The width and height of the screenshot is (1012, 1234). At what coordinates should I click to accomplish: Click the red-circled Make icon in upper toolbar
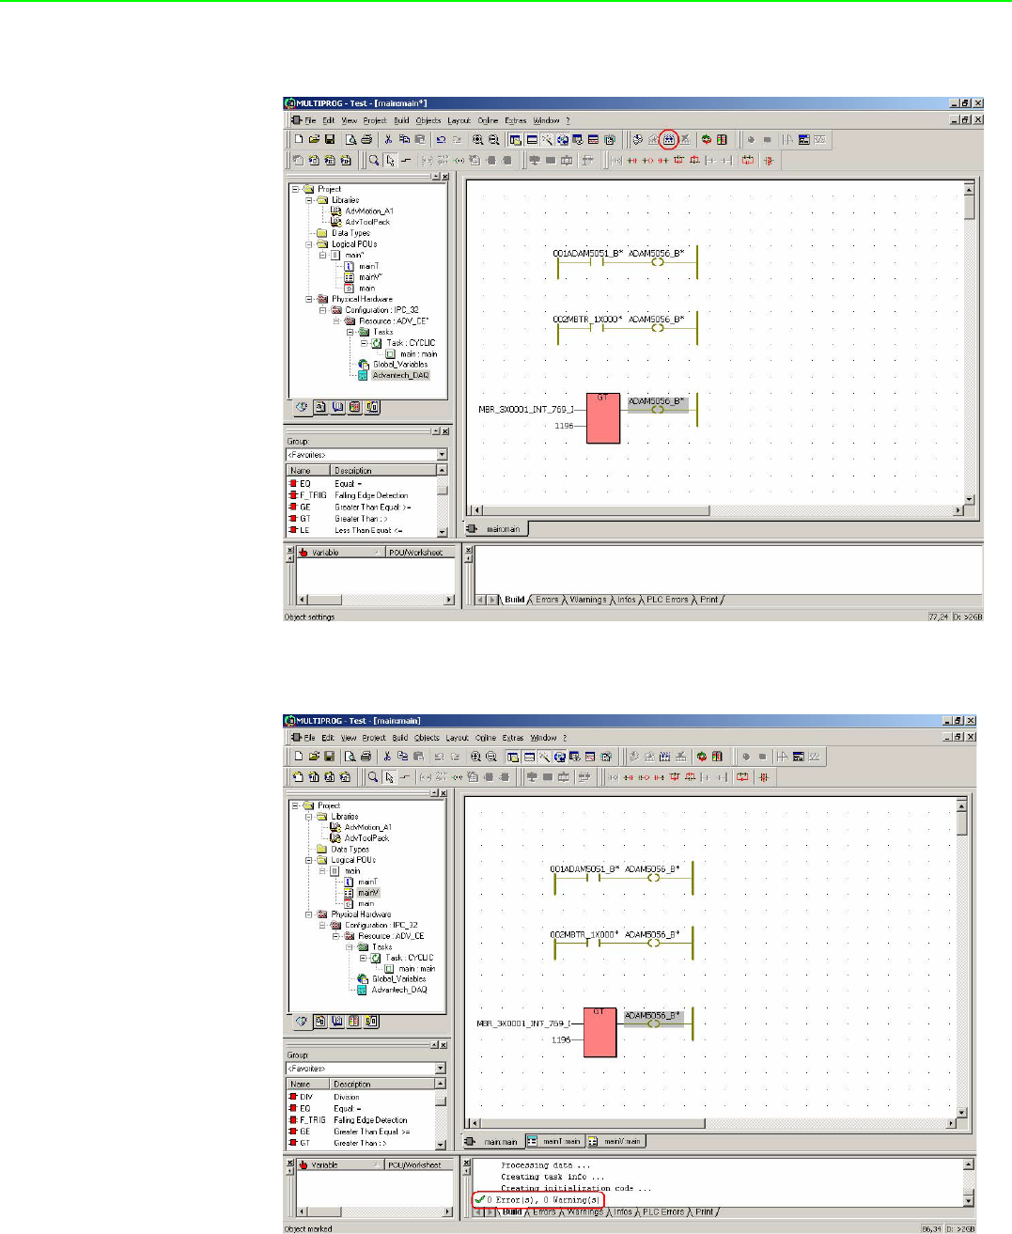tap(668, 140)
